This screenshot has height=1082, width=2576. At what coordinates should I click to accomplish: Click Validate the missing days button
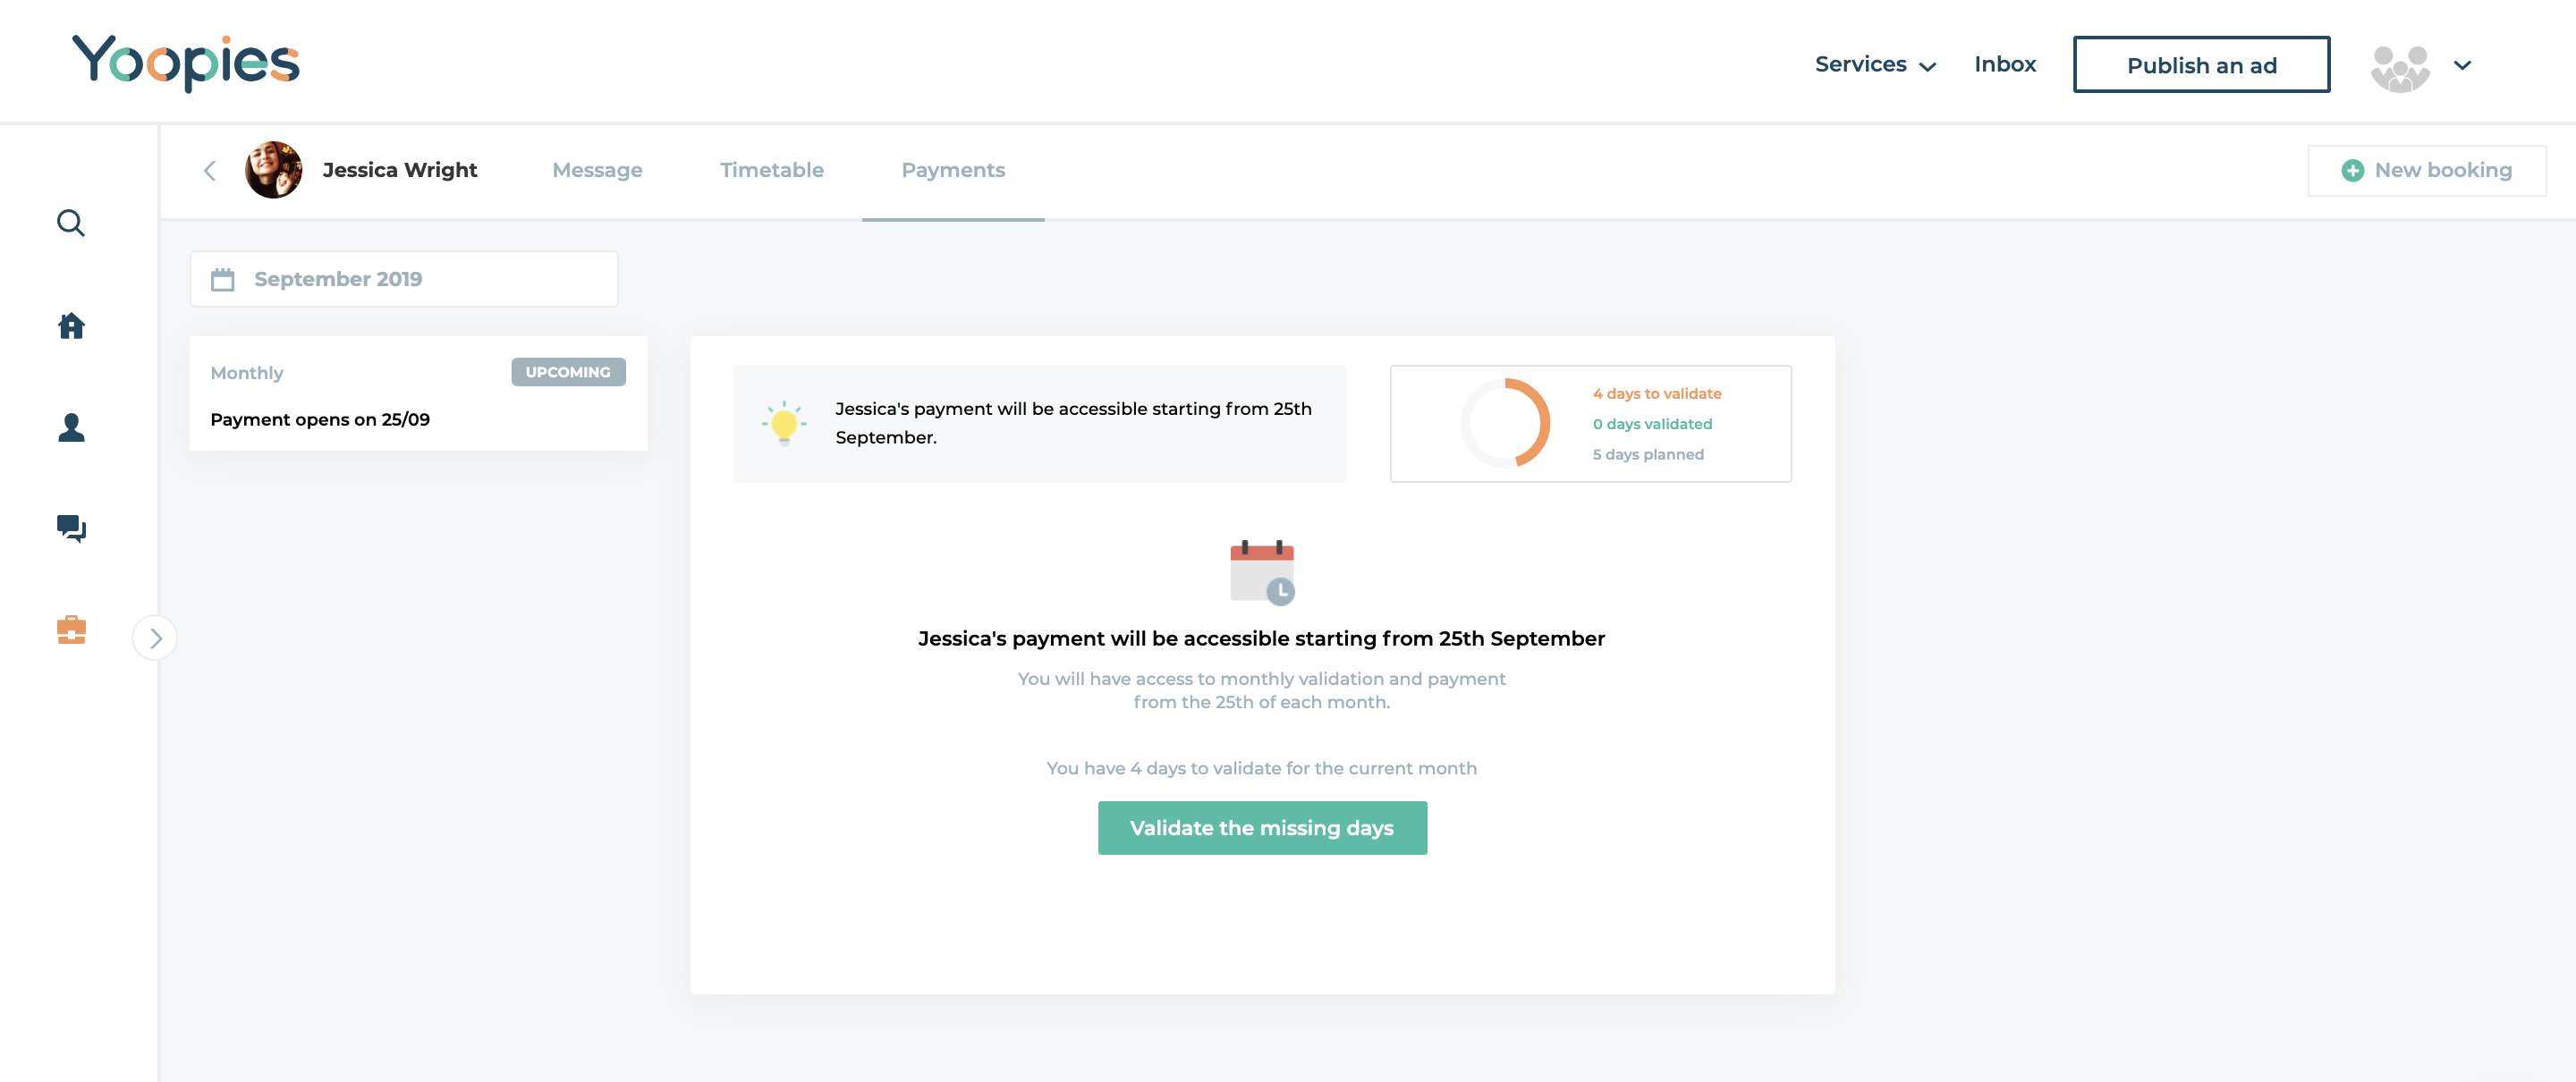(1262, 828)
